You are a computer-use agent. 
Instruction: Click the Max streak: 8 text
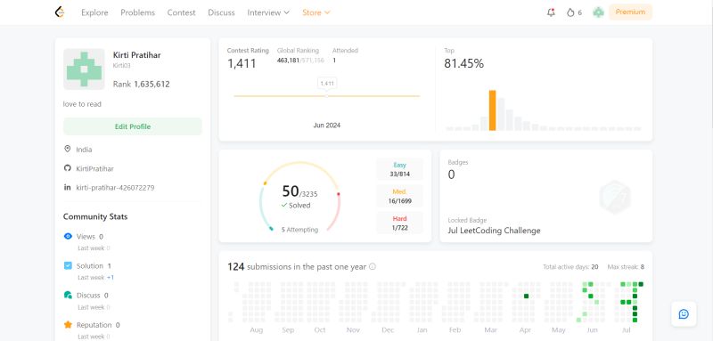[x=626, y=267]
